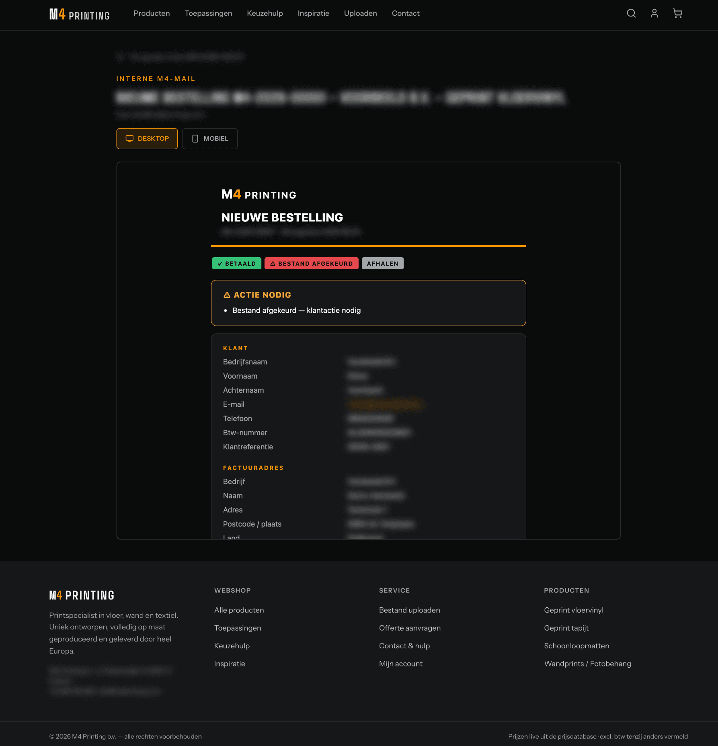Click the Service footer heading
The image size is (718, 746).
[x=394, y=590]
